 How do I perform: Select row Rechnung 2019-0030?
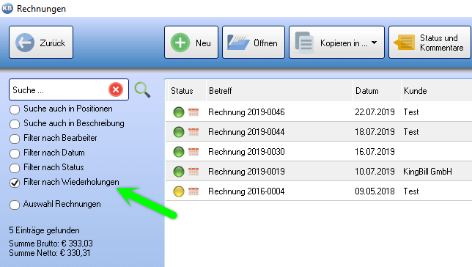pyautogui.click(x=319, y=152)
